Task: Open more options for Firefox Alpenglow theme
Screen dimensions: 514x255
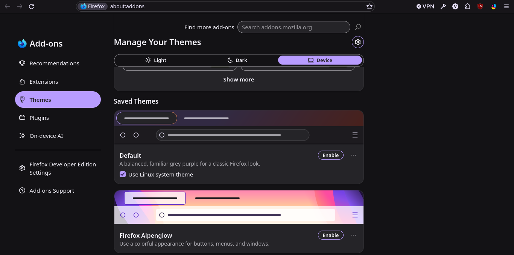Action: tap(354, 235)
